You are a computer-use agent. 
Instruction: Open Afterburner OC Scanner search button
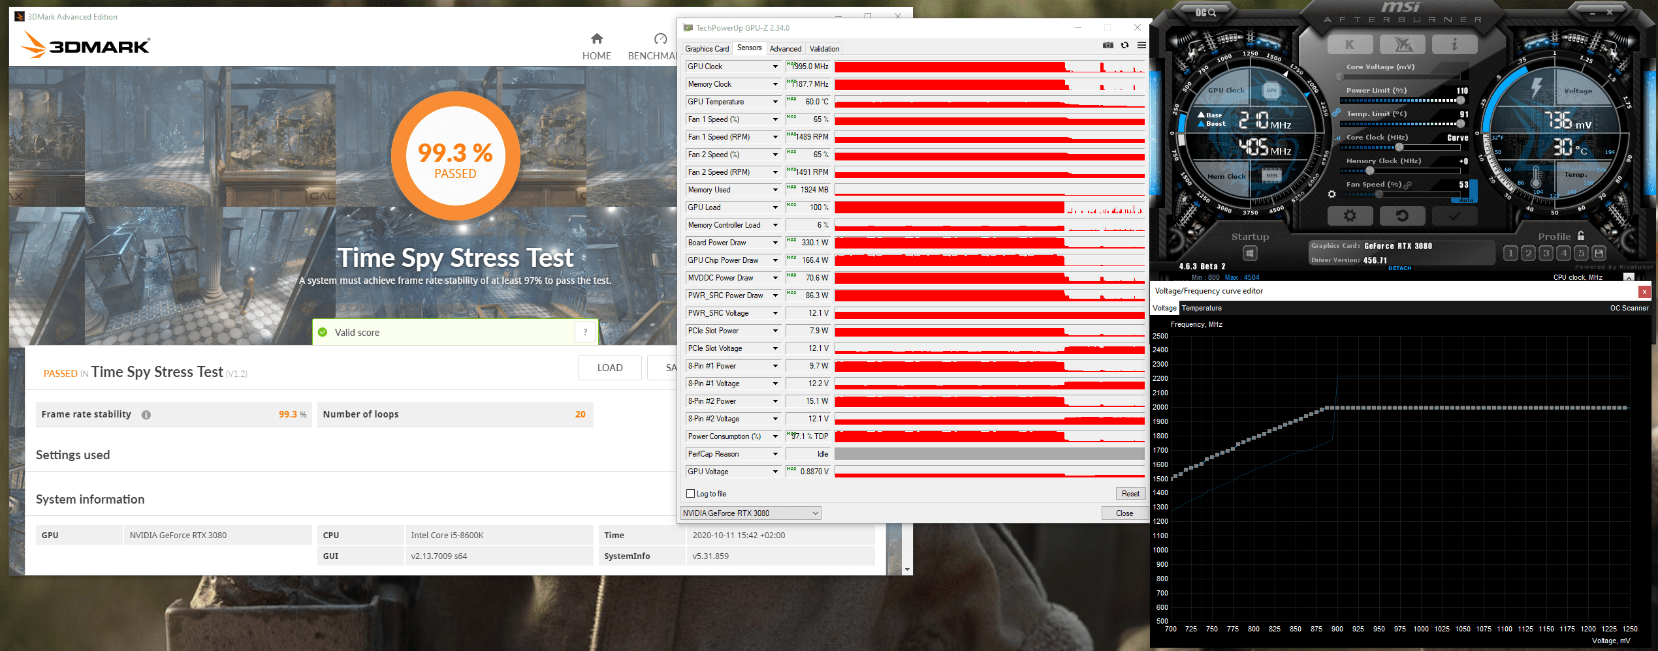[1205, 12]
